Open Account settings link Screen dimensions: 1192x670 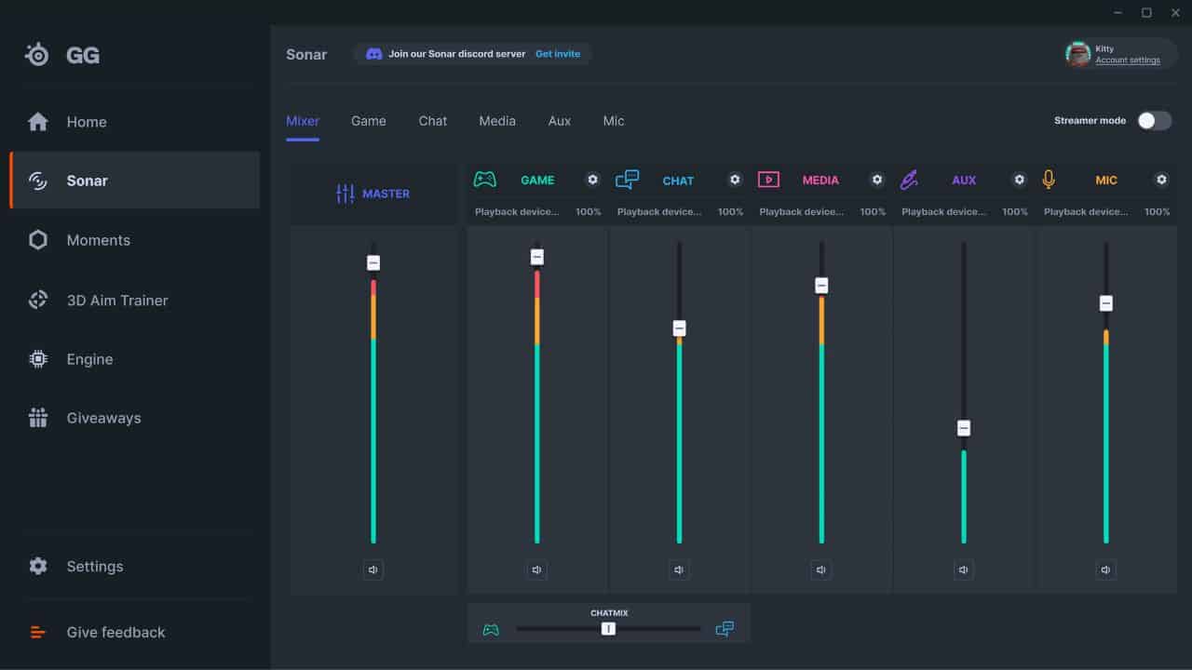1128,60
